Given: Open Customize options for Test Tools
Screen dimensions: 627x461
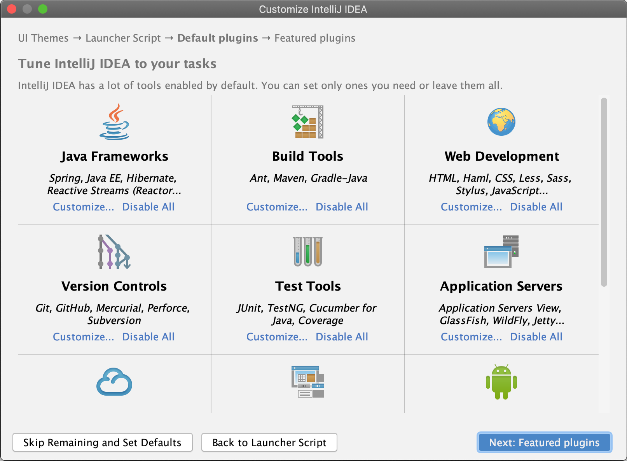Looking at the screenshot, I should pyautogui.click(x=277, y=337).
